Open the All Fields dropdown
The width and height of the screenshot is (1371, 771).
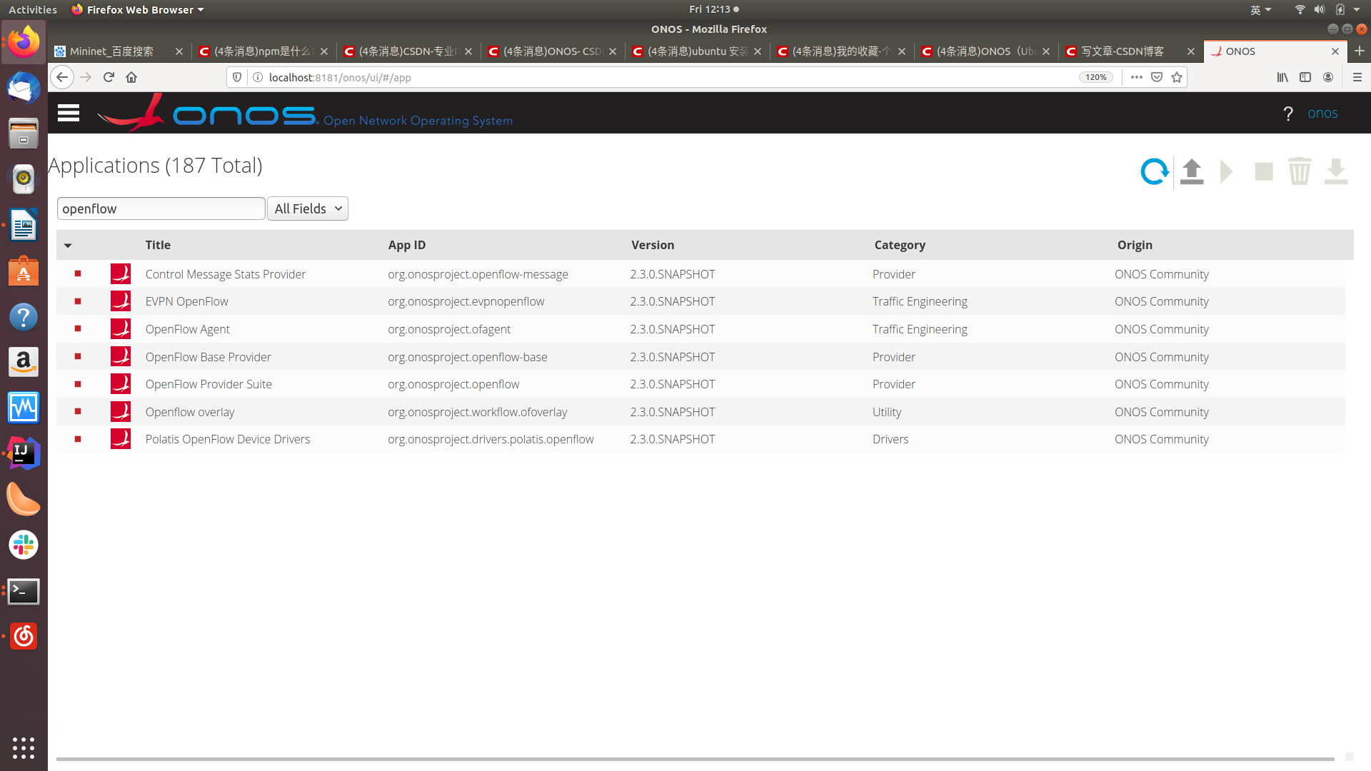(x=308, y=208)
